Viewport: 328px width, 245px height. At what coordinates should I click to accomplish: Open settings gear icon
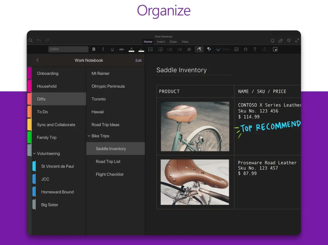tap(289, 41)
